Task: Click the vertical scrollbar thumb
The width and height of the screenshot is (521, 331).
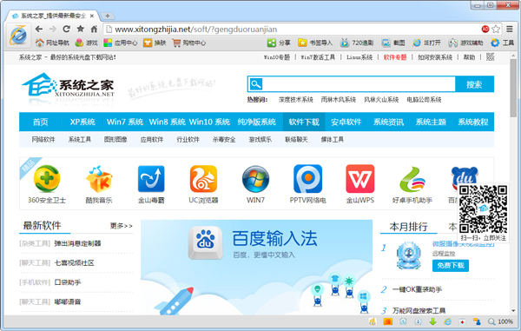Action: 513,88
